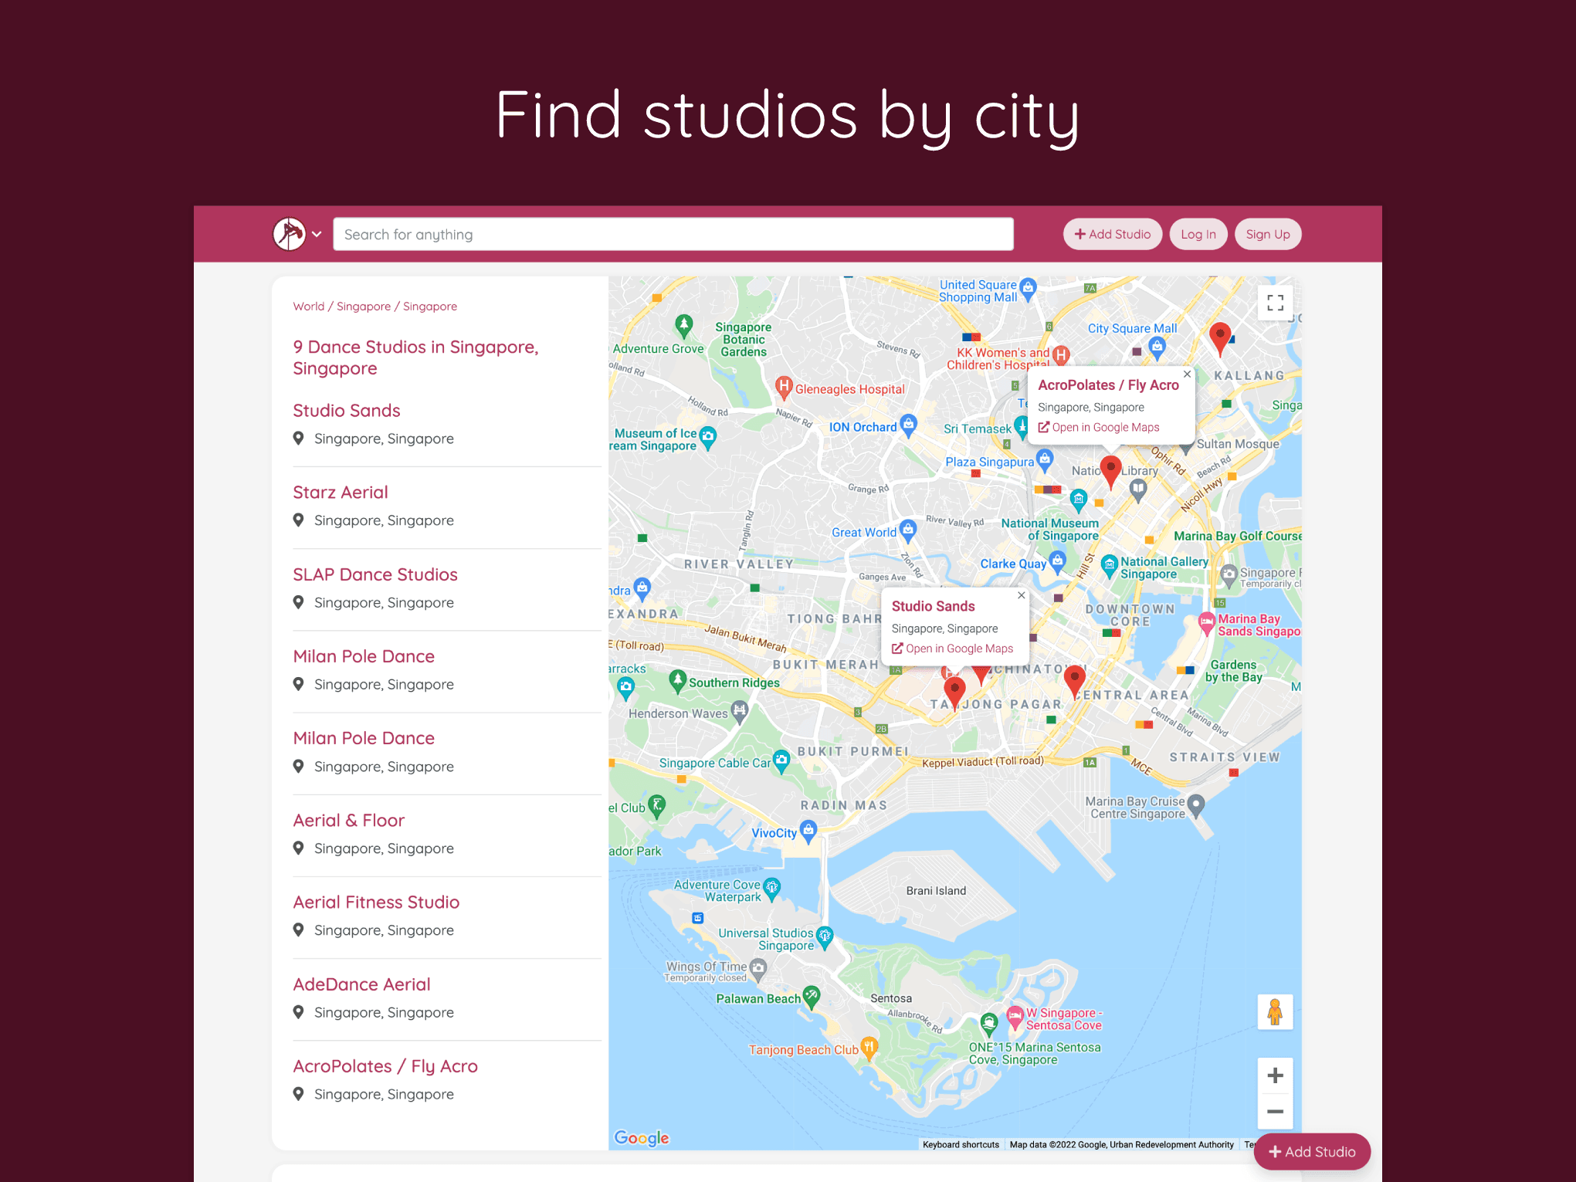Open the AdeDance Aerial listing
The image size is (1576, 1182).
click(361, 984)
